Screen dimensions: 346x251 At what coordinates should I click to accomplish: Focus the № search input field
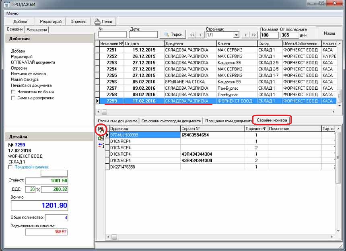click(112, 35)
